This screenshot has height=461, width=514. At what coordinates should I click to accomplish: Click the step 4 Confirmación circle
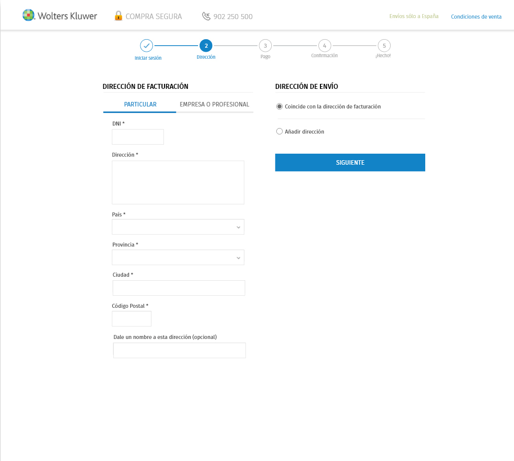tap(324, 46)
